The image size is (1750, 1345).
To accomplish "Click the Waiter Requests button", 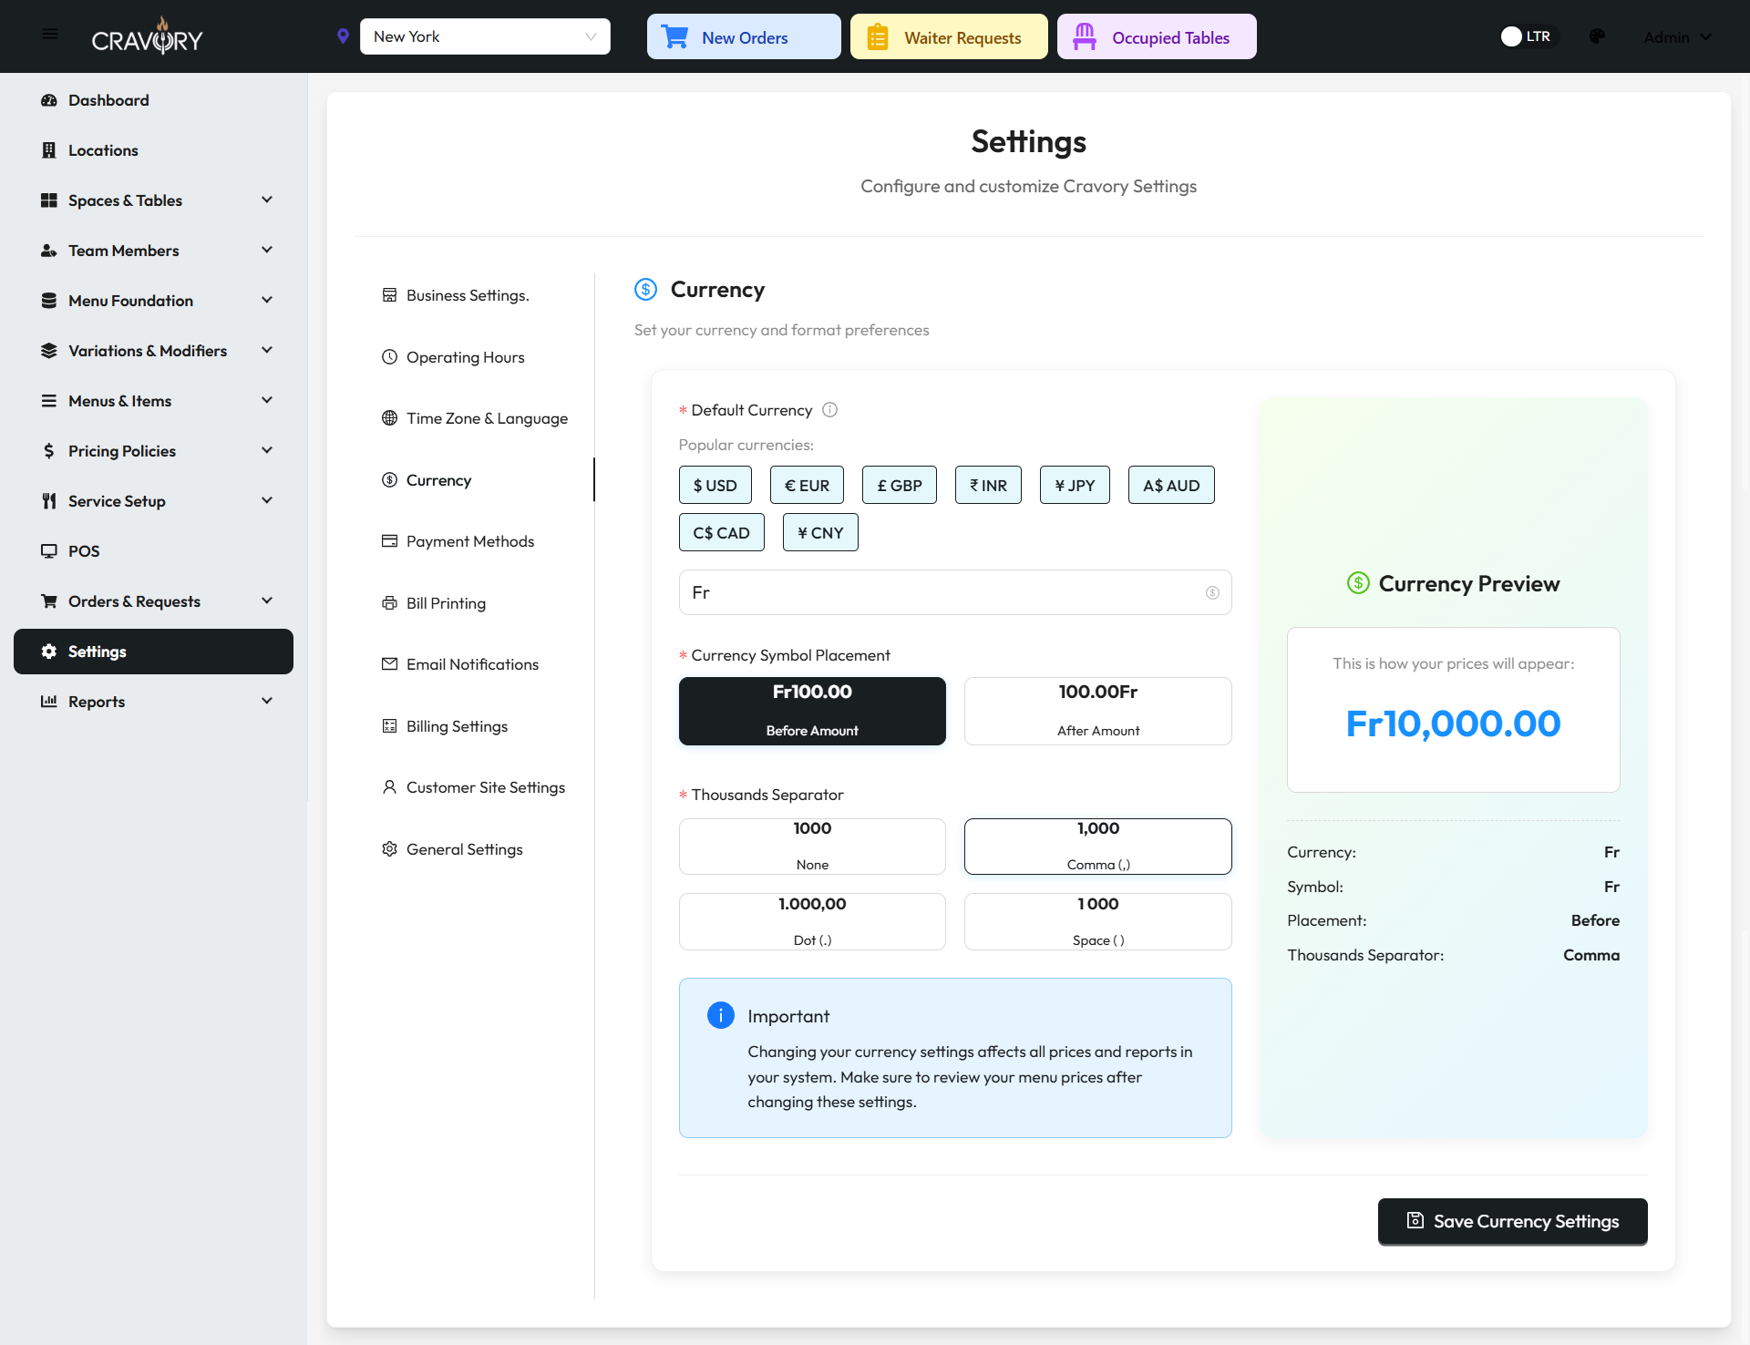I will coord(949,36).
